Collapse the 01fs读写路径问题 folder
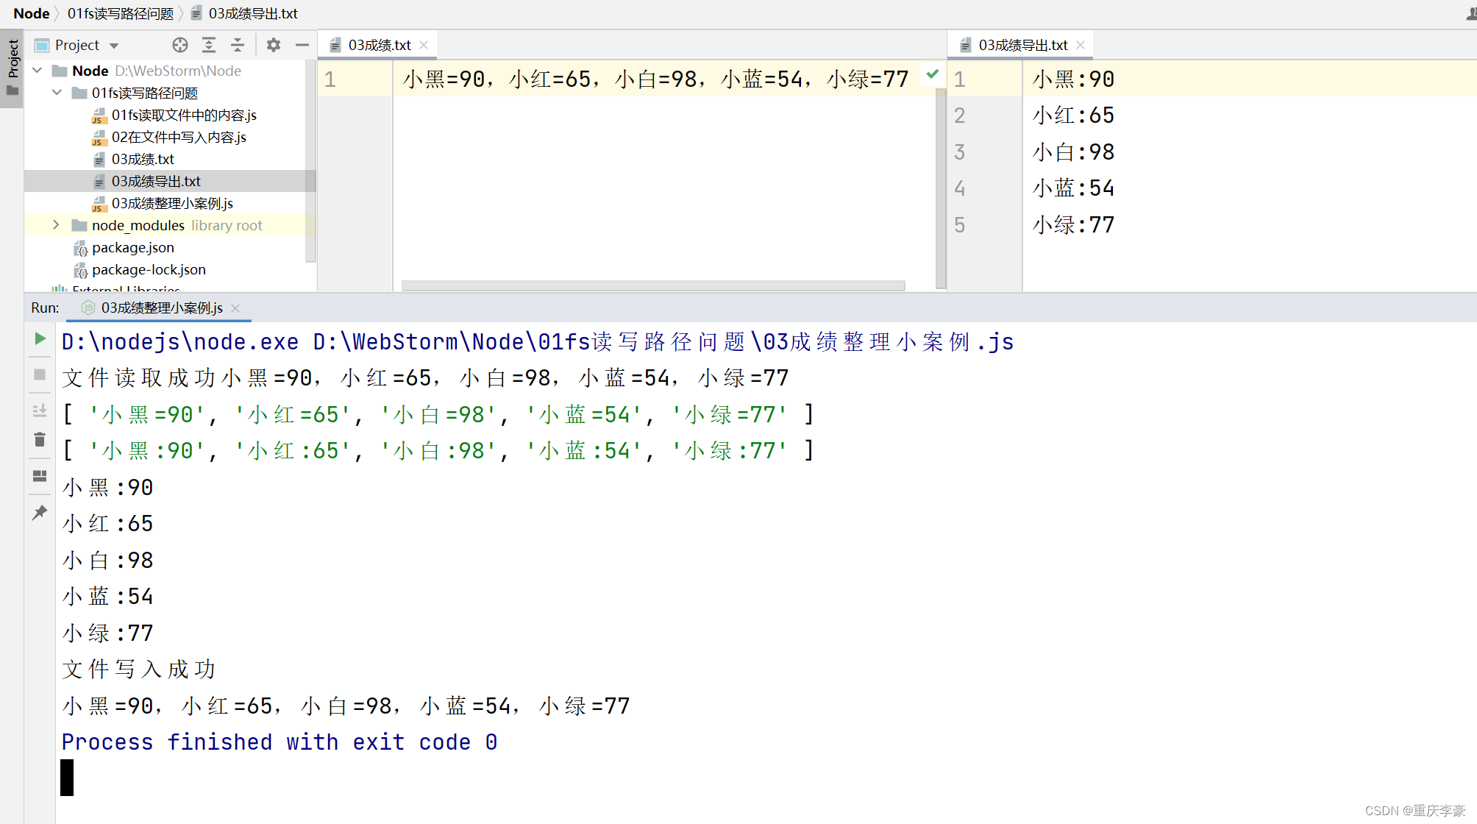Viewport: 1477px width, 824px height. [x=57, y=93]
